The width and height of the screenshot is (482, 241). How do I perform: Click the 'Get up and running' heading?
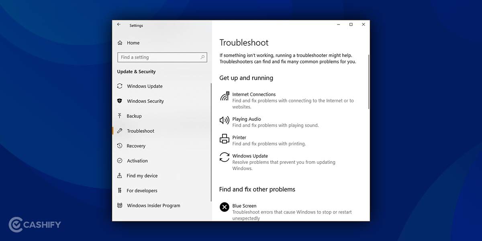coord(246,78)
